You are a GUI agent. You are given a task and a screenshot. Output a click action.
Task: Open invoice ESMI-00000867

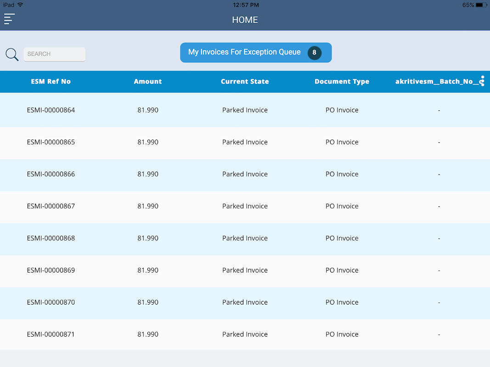pyautogui.click(x=51, y=206)
